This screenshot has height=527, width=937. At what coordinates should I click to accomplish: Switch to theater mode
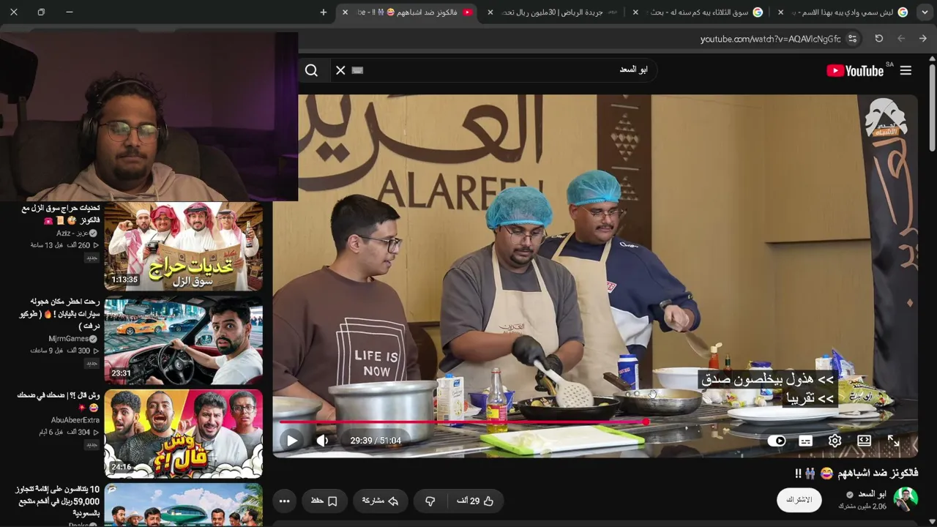pos(864,441)
